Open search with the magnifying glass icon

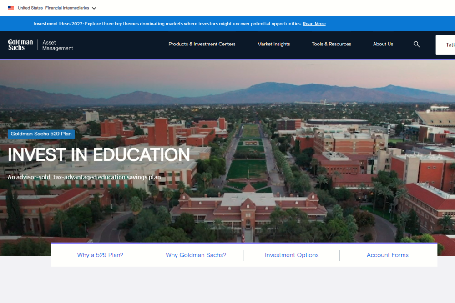point(416,45)
